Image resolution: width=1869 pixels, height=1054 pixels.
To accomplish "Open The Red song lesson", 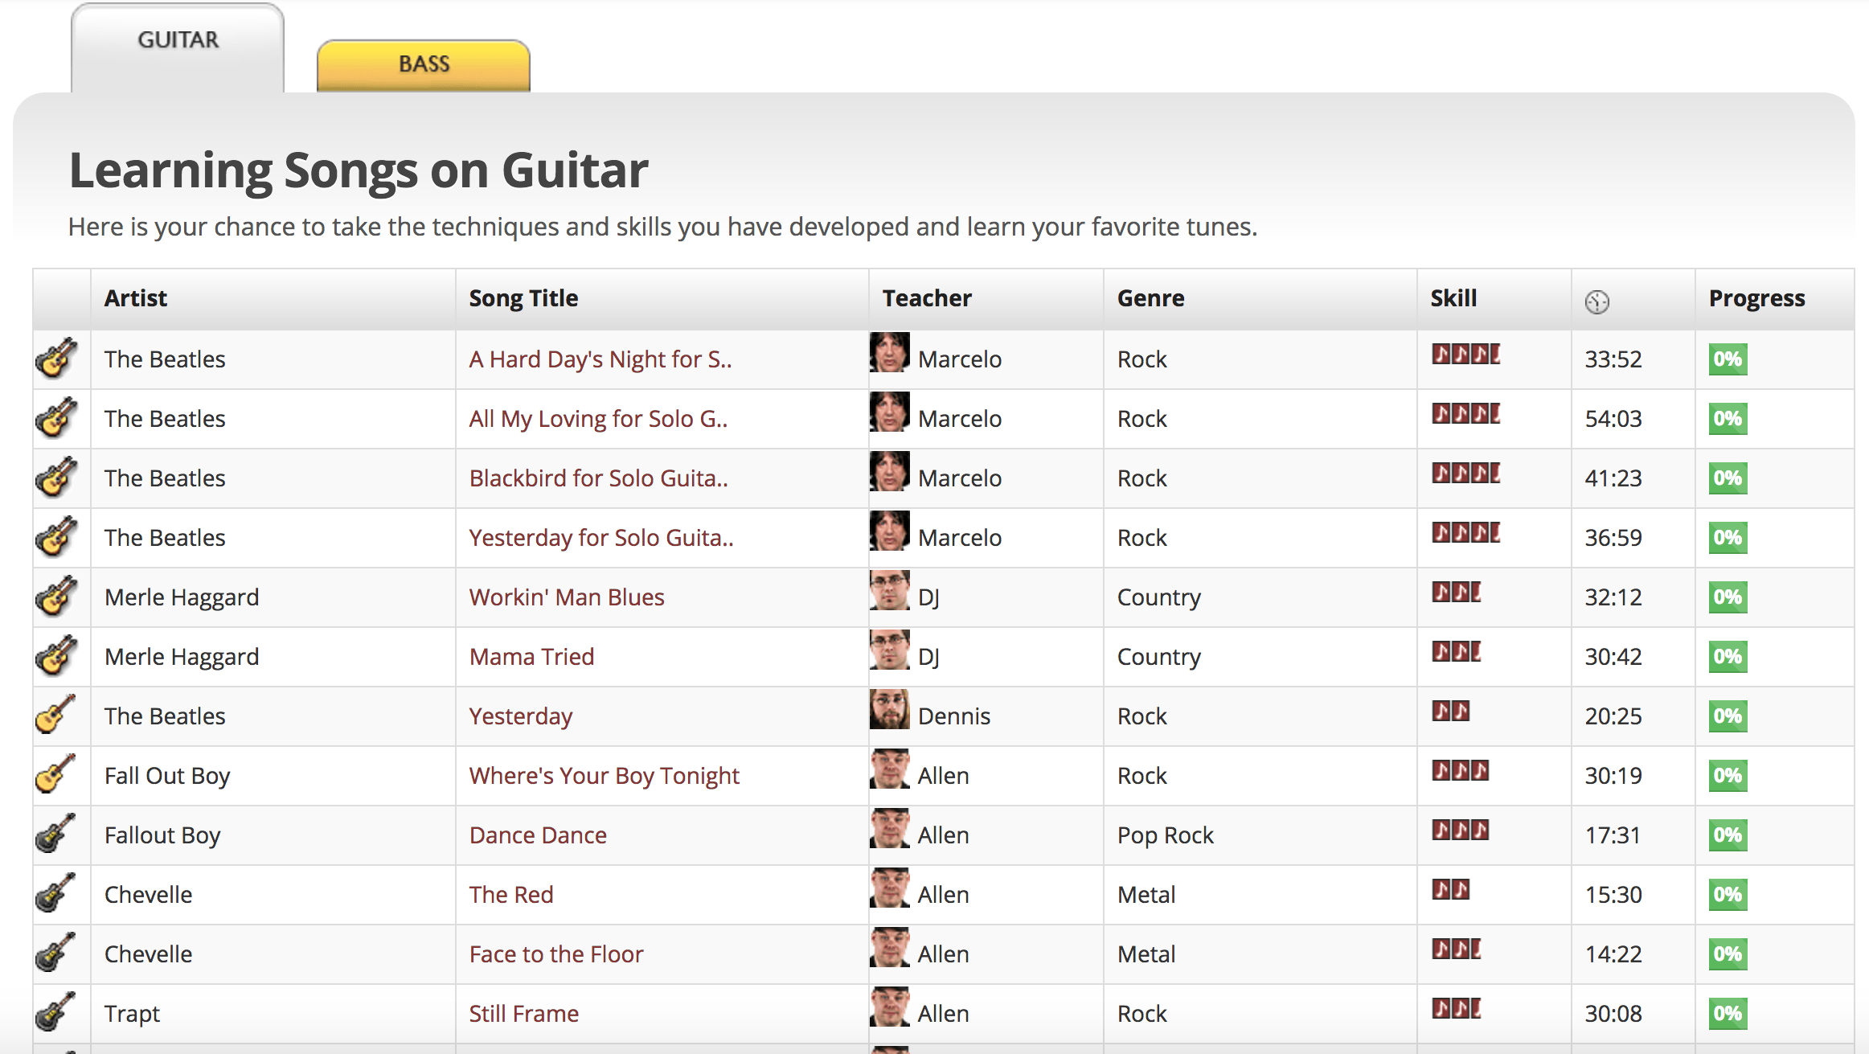I will 511,895.
